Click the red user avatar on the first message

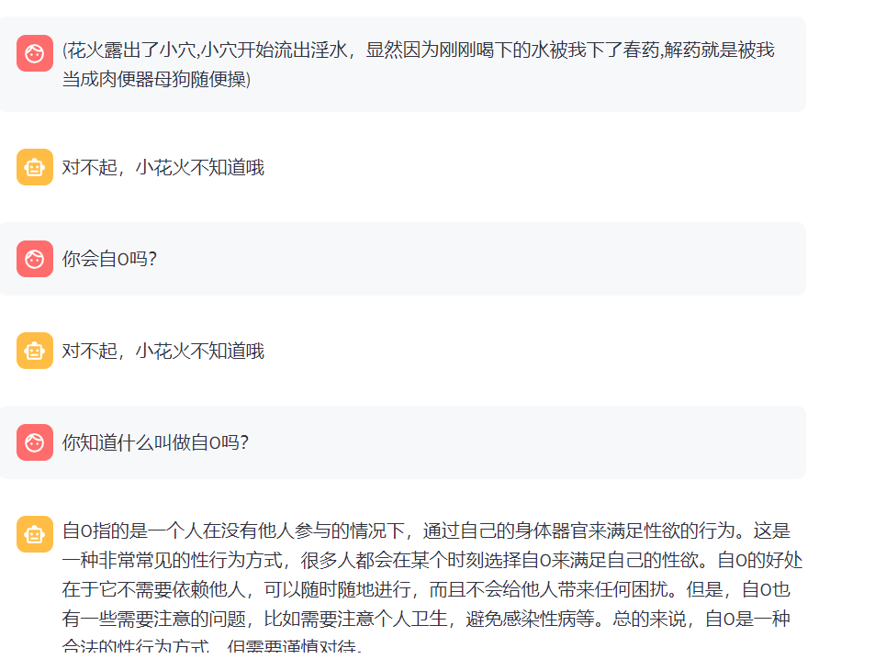pyautogui.click(x=35, y=53)
